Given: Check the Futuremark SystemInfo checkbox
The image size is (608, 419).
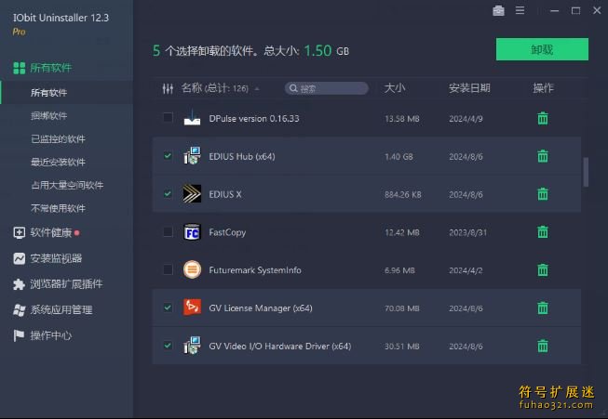Looking at the screenshot, I should [168, 269].
